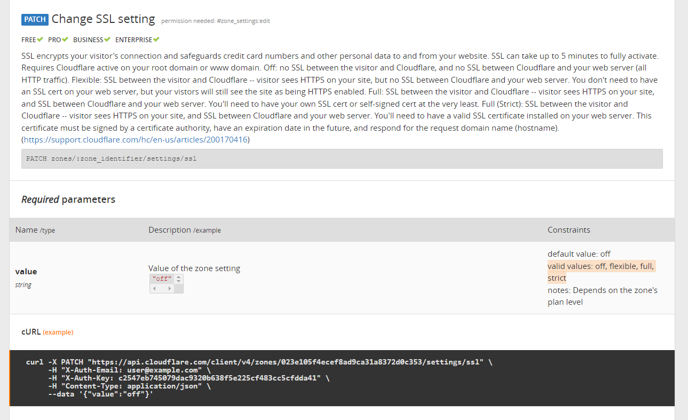The image size is (688, 420).
Task: Click inside the "off" value example field
Action: click(x=162, y=279)
